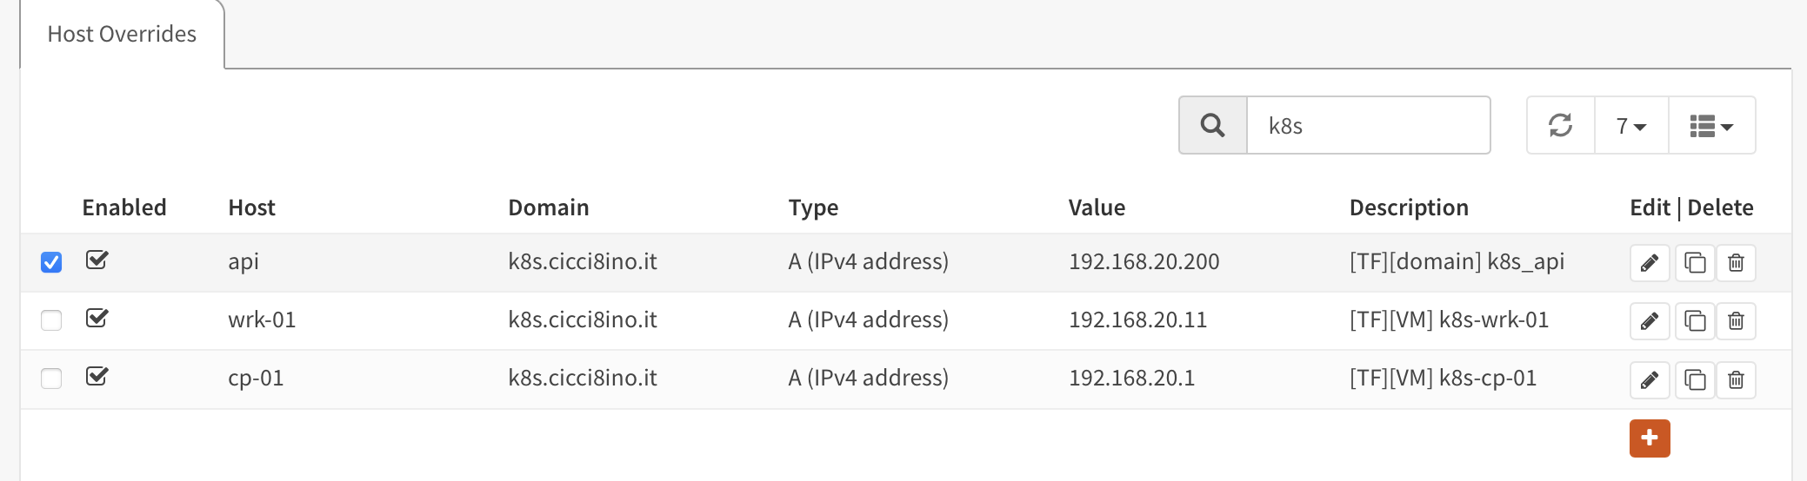This screenshot has width=1807, height=481.
Task: Click the search magnifier icon
Action: pyautogui.click(x=1213, y=126)
